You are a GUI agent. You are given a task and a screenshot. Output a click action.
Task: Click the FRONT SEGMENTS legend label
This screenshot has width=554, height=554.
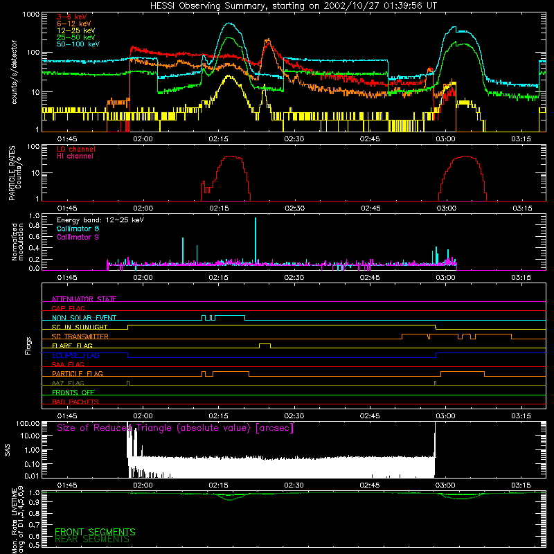tap(95, 532)
